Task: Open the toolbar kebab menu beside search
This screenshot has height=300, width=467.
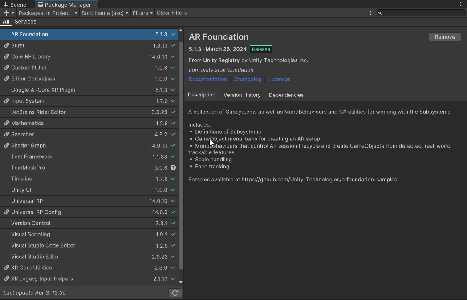Action: click(x=370, y=13)
